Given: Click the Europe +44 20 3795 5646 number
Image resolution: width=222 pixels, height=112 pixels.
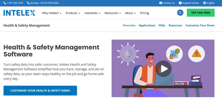Looking at the screenshot, I should point(44,3).
